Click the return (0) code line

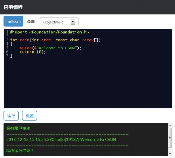33,52
